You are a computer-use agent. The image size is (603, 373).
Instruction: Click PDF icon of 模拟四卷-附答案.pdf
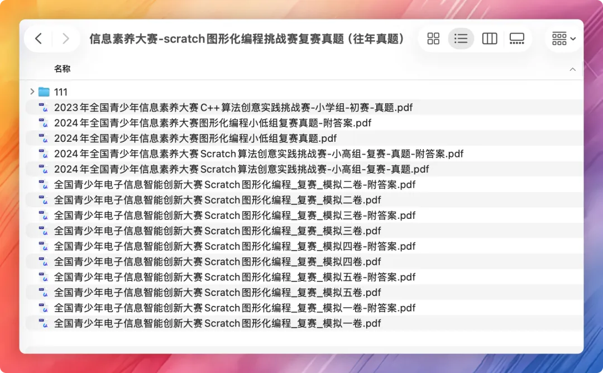point(44,246)
